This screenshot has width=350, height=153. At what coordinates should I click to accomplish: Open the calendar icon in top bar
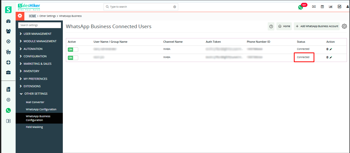coord(322,6)
